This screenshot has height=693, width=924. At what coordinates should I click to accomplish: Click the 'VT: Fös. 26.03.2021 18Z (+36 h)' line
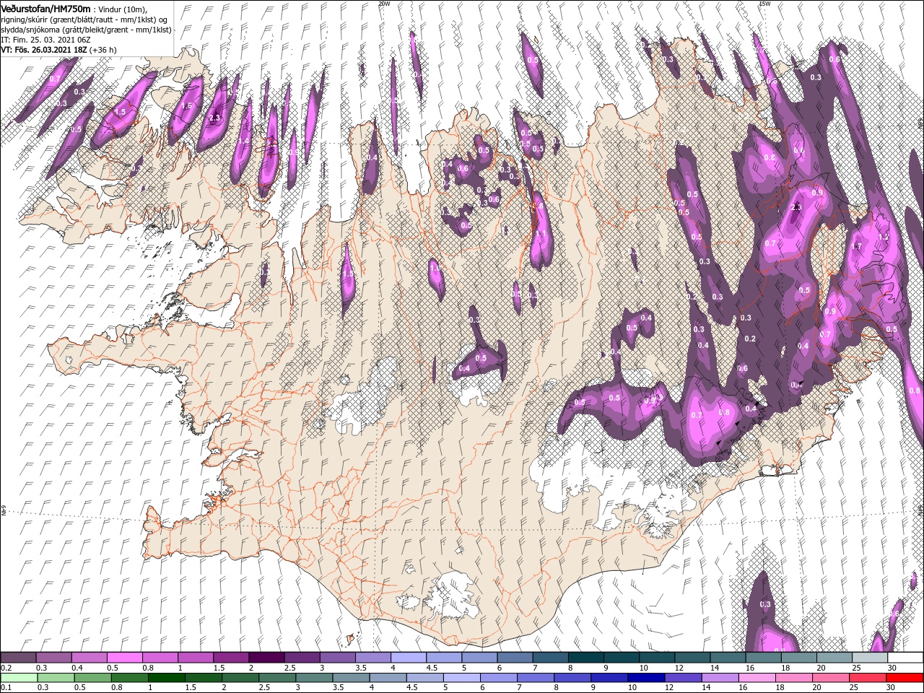coord(58,49)
